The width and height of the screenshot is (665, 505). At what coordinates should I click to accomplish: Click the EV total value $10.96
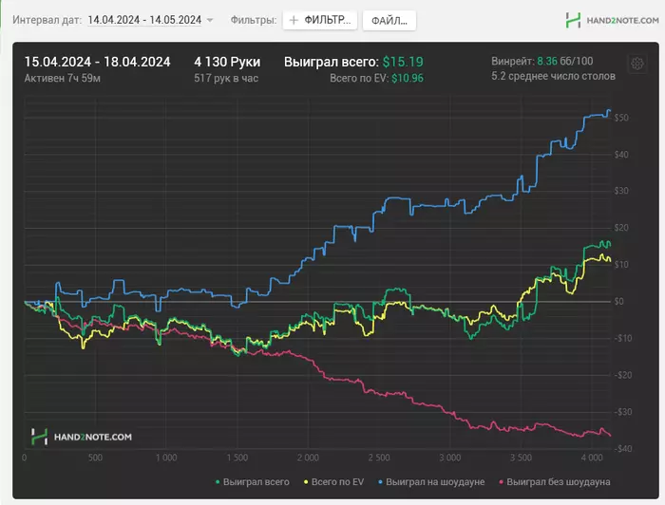(408, 78)
